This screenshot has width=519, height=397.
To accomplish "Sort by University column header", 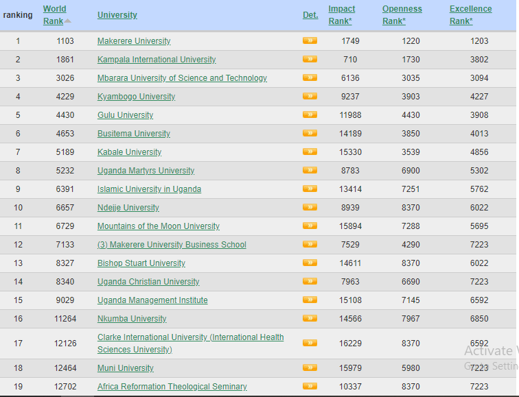I will coord(117,15).
